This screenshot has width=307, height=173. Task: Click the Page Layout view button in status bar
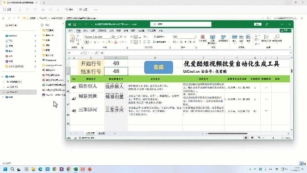252,138
